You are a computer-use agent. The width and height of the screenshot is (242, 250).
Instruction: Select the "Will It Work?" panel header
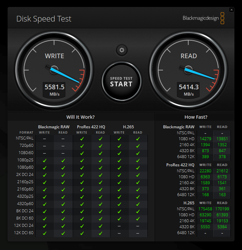(x=81, y=117)
